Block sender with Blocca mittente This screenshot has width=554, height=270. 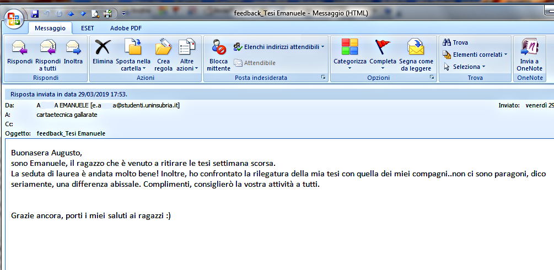[x=219, y=55]
